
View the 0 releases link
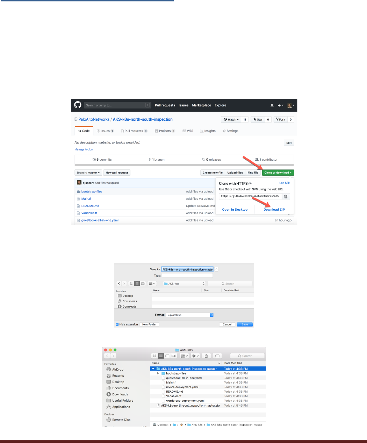point(211,160)
